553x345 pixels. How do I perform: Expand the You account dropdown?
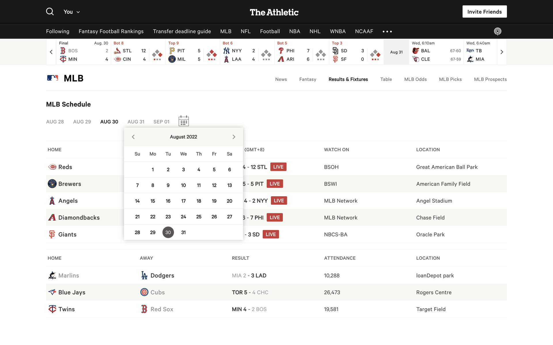point(71,12)
